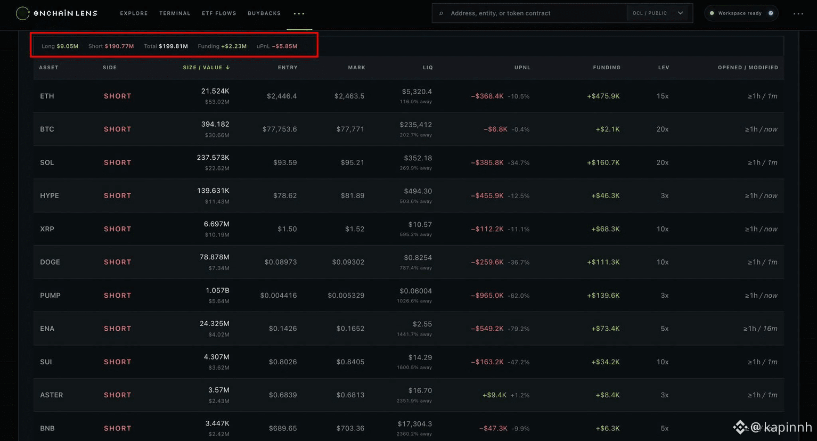The height and width of the screenshot is (441, 817).
Task: Select the ETH asset row label
Action: 47,96
